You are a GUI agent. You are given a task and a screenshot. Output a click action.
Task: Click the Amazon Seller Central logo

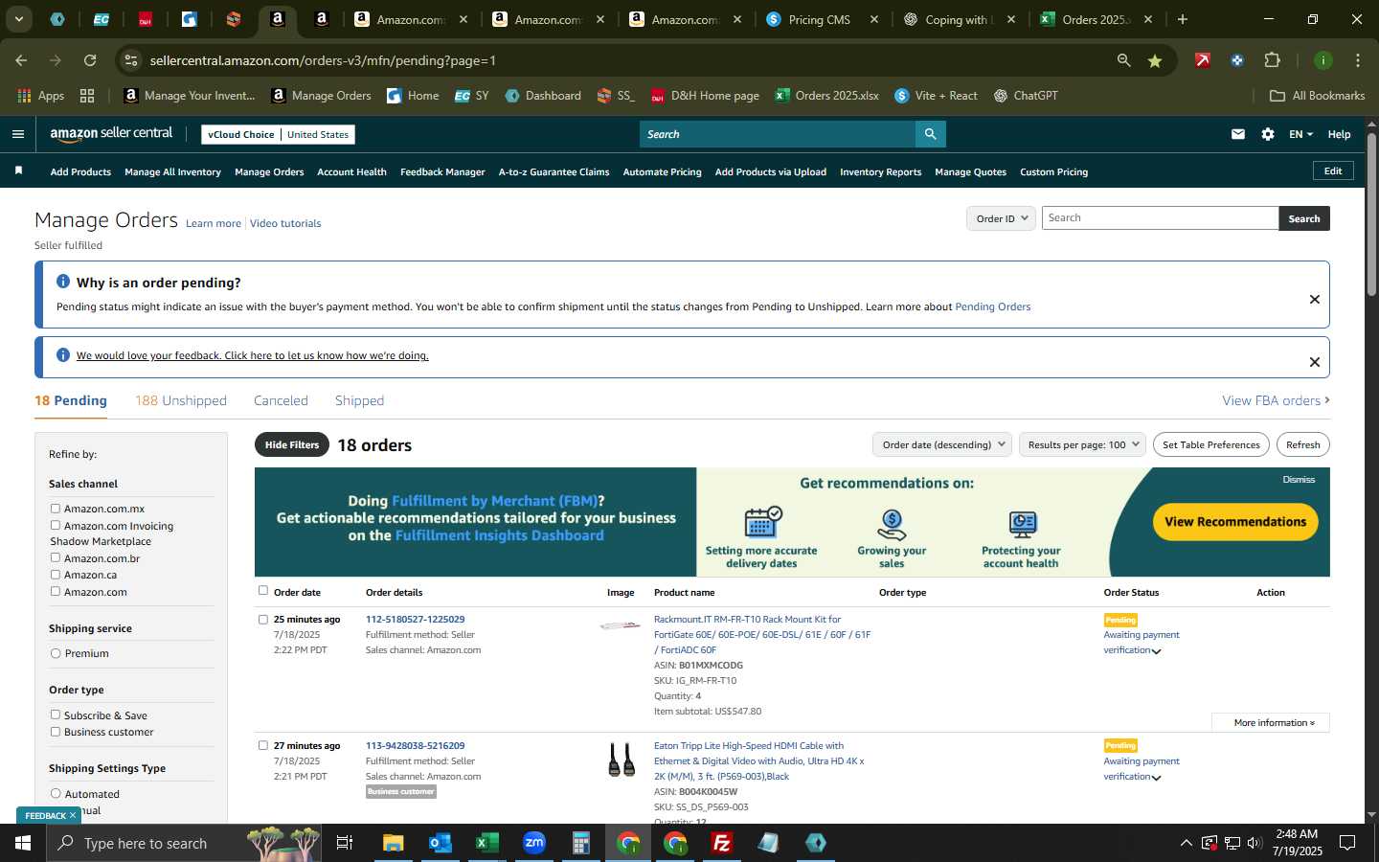coord(111,134)
